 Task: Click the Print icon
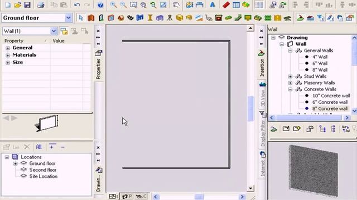pyautogui.click(x=41, y=5)
